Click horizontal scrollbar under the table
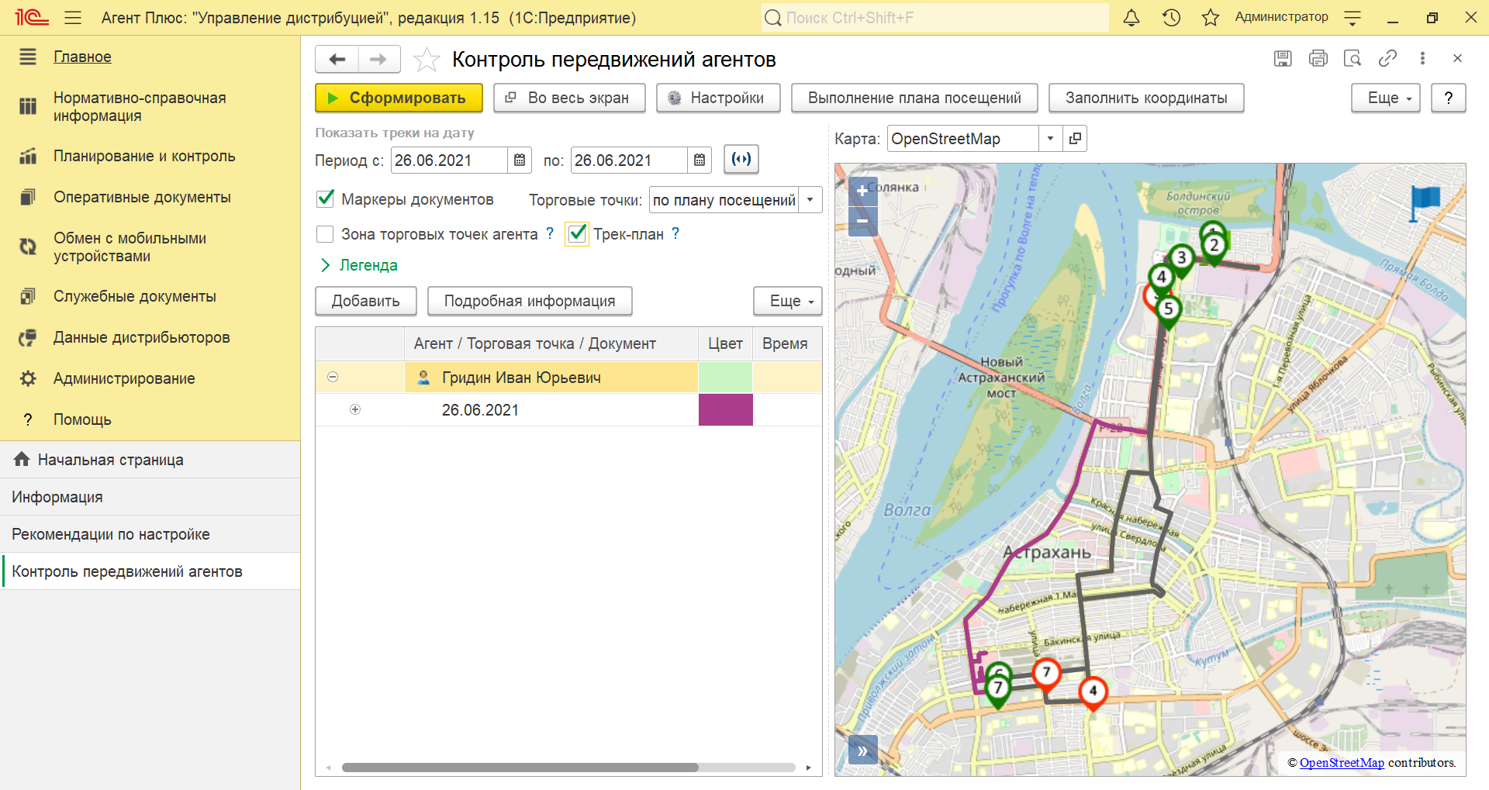This screenshot has width=1489, height=790. click(520, 768)
